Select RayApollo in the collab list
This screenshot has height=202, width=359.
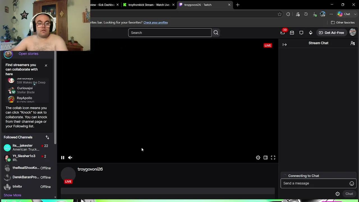(x=27, y=100)
